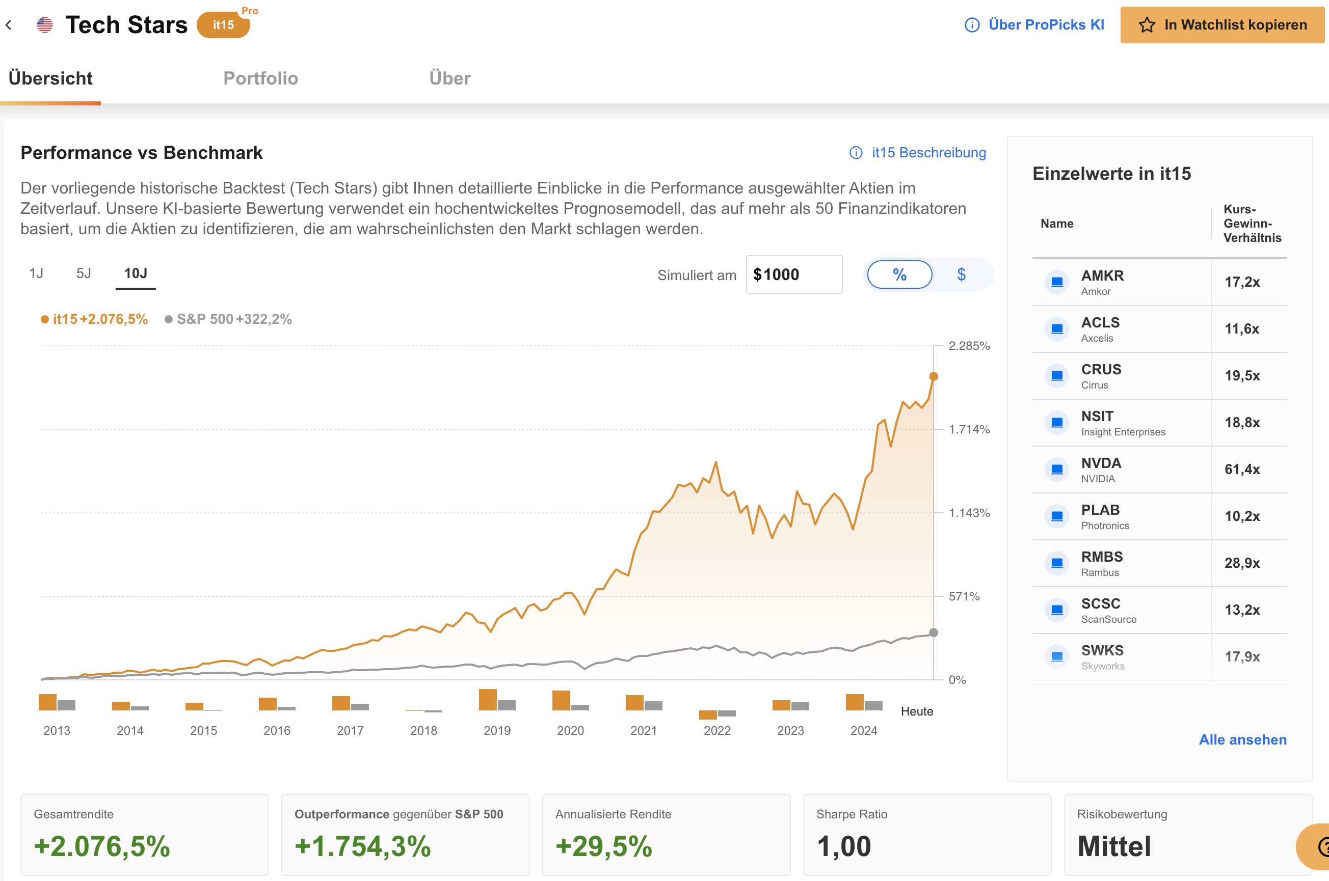
Task: Click the it15 Pro badge
Action: (224, 24)
